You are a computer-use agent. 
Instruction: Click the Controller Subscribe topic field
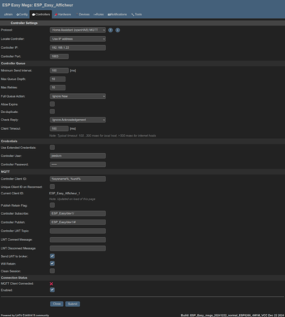(78, 214)
